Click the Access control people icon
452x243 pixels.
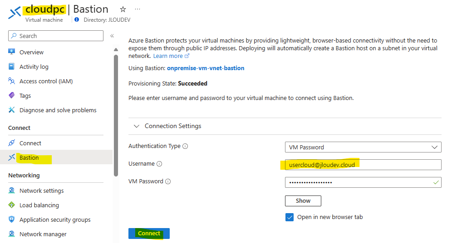(11, 81)
